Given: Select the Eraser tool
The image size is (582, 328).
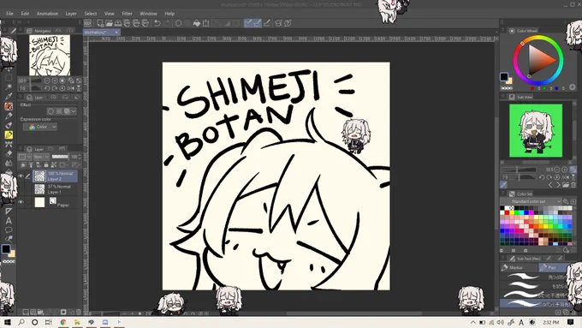Looking at the screenshot, I should tap(9, 153).
